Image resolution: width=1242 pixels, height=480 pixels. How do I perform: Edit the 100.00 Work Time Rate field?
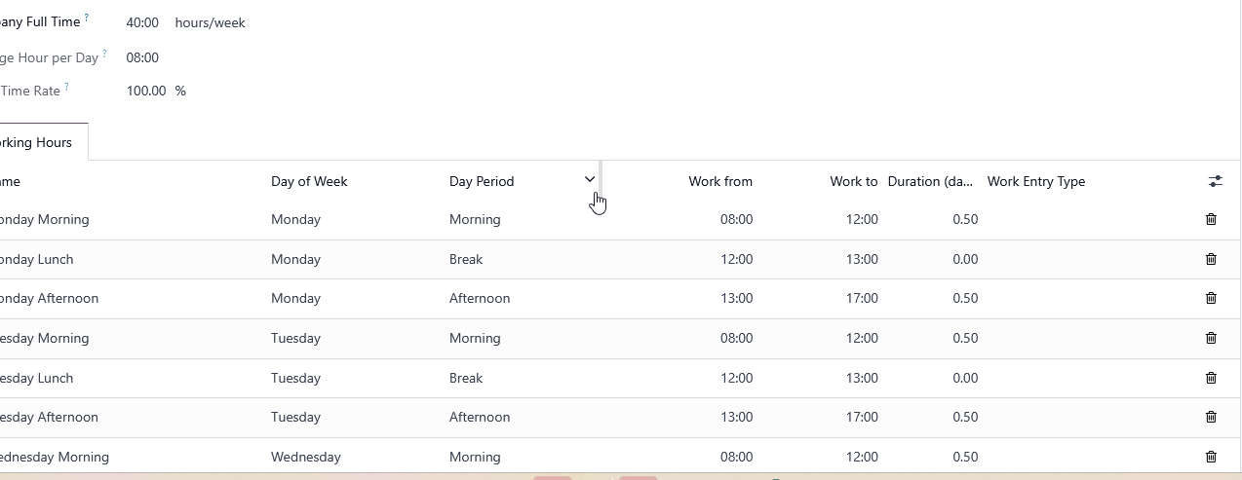[x=146, y=91]
